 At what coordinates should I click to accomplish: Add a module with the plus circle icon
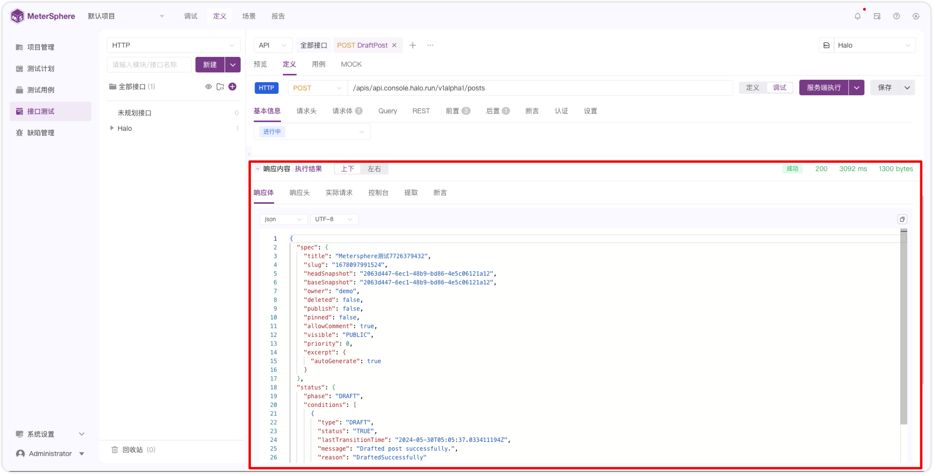(232, 87)
